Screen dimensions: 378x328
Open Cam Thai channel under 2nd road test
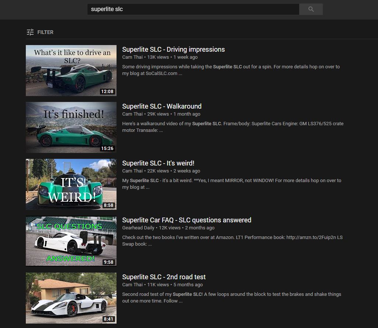pos(132,284)
